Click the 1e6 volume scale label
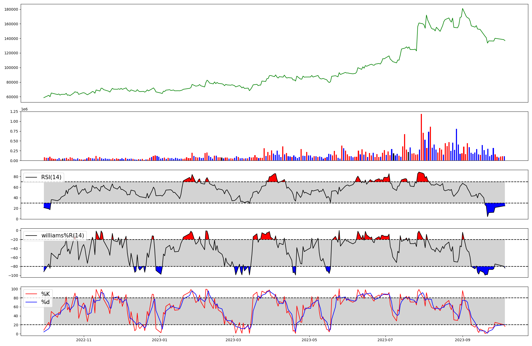The height and width of the screenshot is (346, 532). (24, 109)
